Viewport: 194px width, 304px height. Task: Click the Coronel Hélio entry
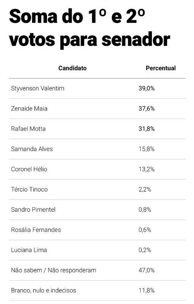[x=29, y=169]
